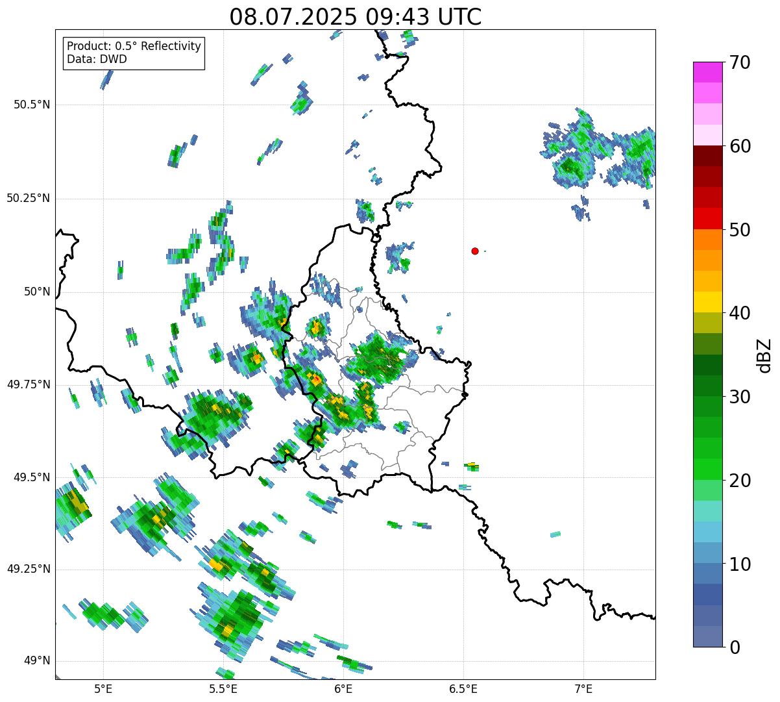Click the 50.5°N latitude label

click(x=32, y=105)
